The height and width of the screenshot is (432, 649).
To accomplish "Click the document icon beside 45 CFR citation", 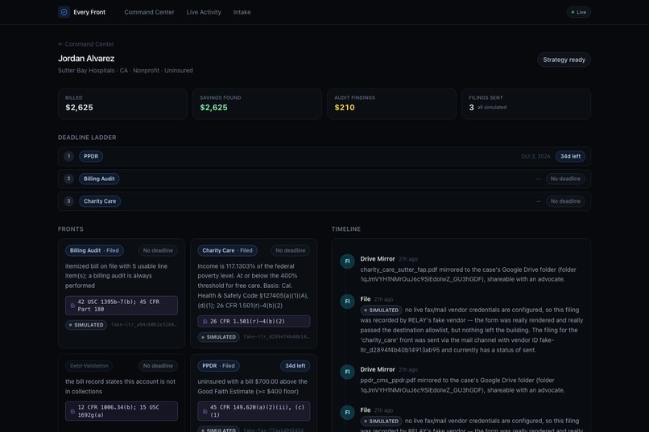I will point(205,411).
